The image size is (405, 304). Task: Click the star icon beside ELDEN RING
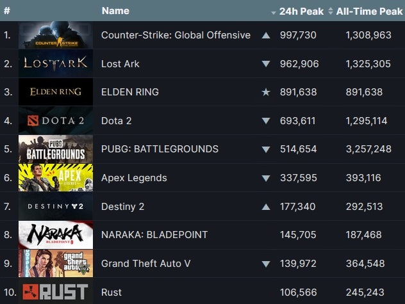(x=266, y=92)
